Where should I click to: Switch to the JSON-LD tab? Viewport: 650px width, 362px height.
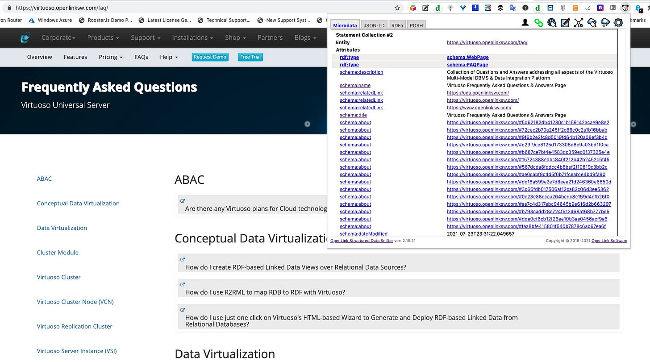(374, 25)
